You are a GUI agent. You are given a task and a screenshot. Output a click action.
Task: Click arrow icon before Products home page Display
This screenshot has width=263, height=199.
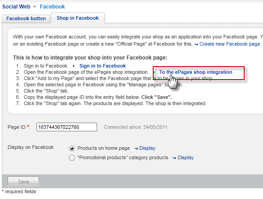click(x=136, y=148)
